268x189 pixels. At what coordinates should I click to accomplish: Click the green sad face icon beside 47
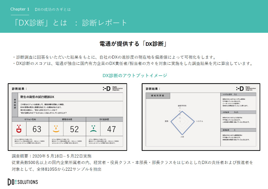(93, 128)
